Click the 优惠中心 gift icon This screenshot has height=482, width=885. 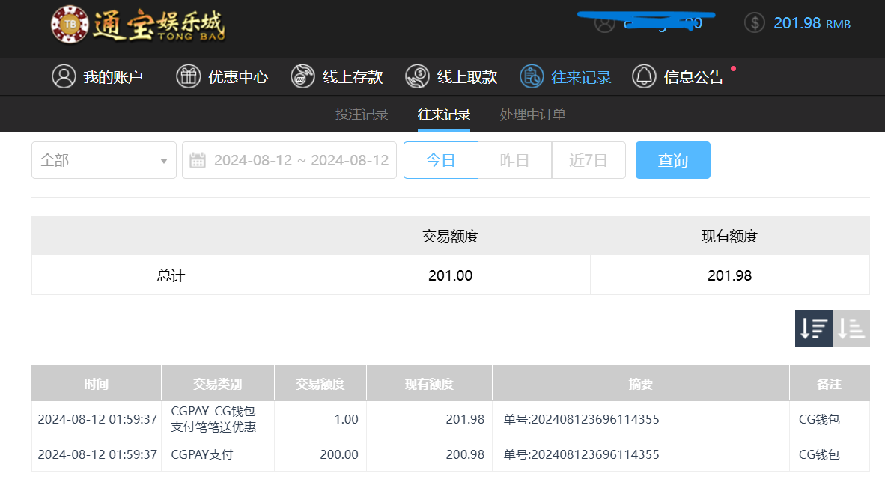tap(189, 76)
